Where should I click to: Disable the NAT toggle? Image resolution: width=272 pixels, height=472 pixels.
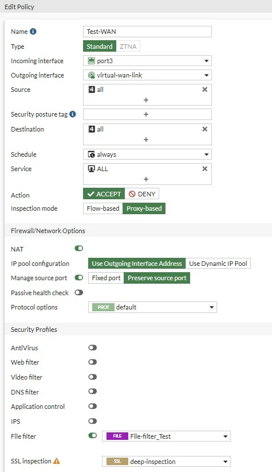79,248
